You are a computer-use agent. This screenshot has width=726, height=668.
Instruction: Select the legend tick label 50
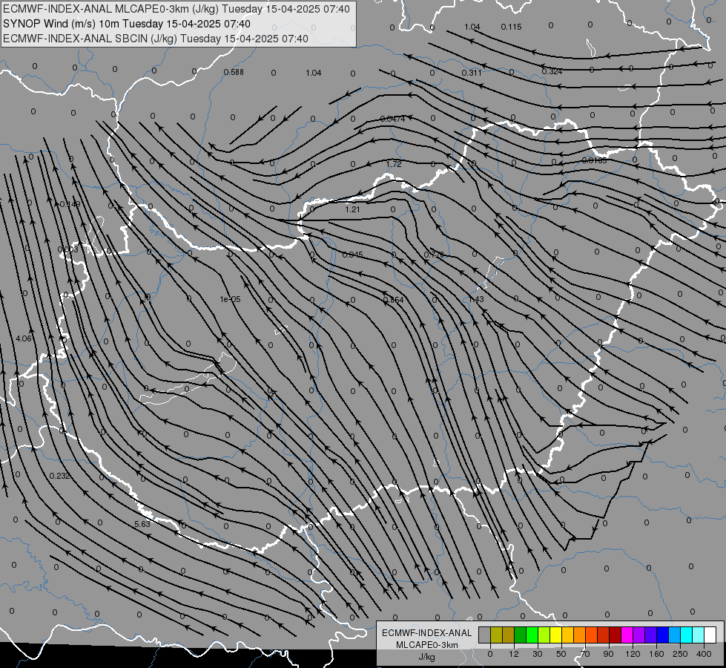561,654
